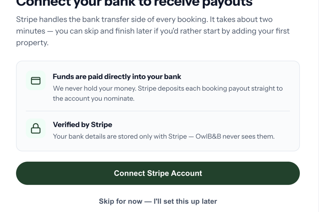Connect Stripe Account using the green button
The height and width of the screenshot is (212, 319).
(158, 173)
